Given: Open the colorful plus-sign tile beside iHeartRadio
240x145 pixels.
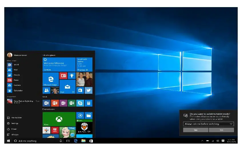Looking at the screenshot, I should (x=46, y=130).
